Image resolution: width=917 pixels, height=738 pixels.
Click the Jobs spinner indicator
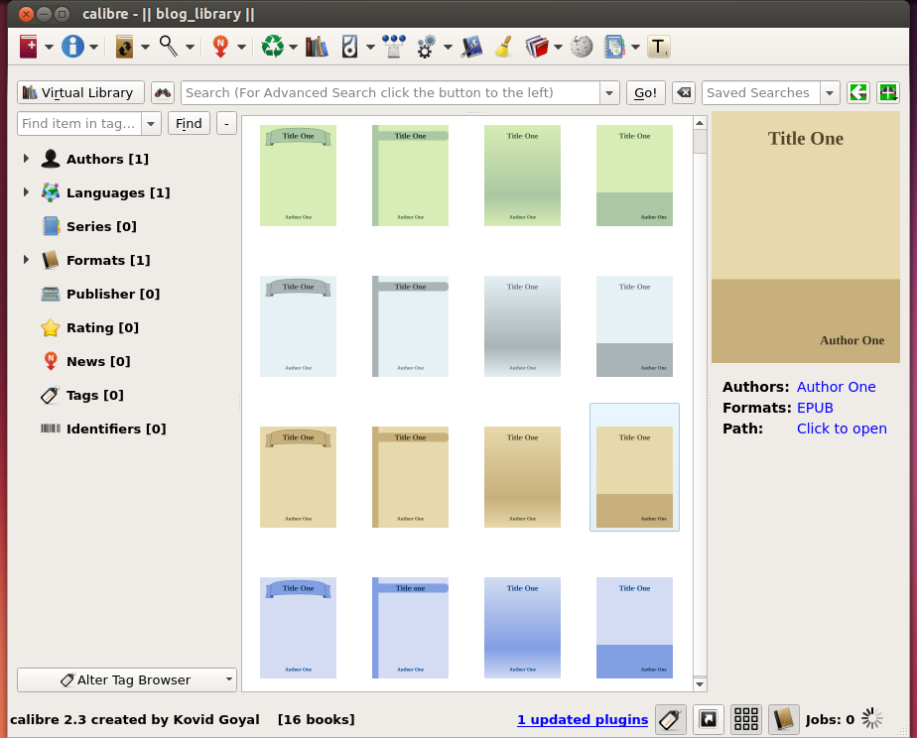(x=872, y=719)
